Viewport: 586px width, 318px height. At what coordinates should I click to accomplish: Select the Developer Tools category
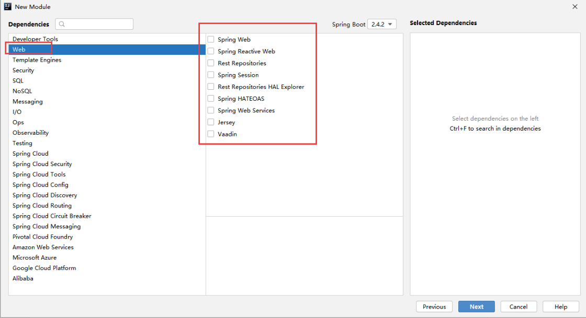pyautogui.click(x=107, y=39)
